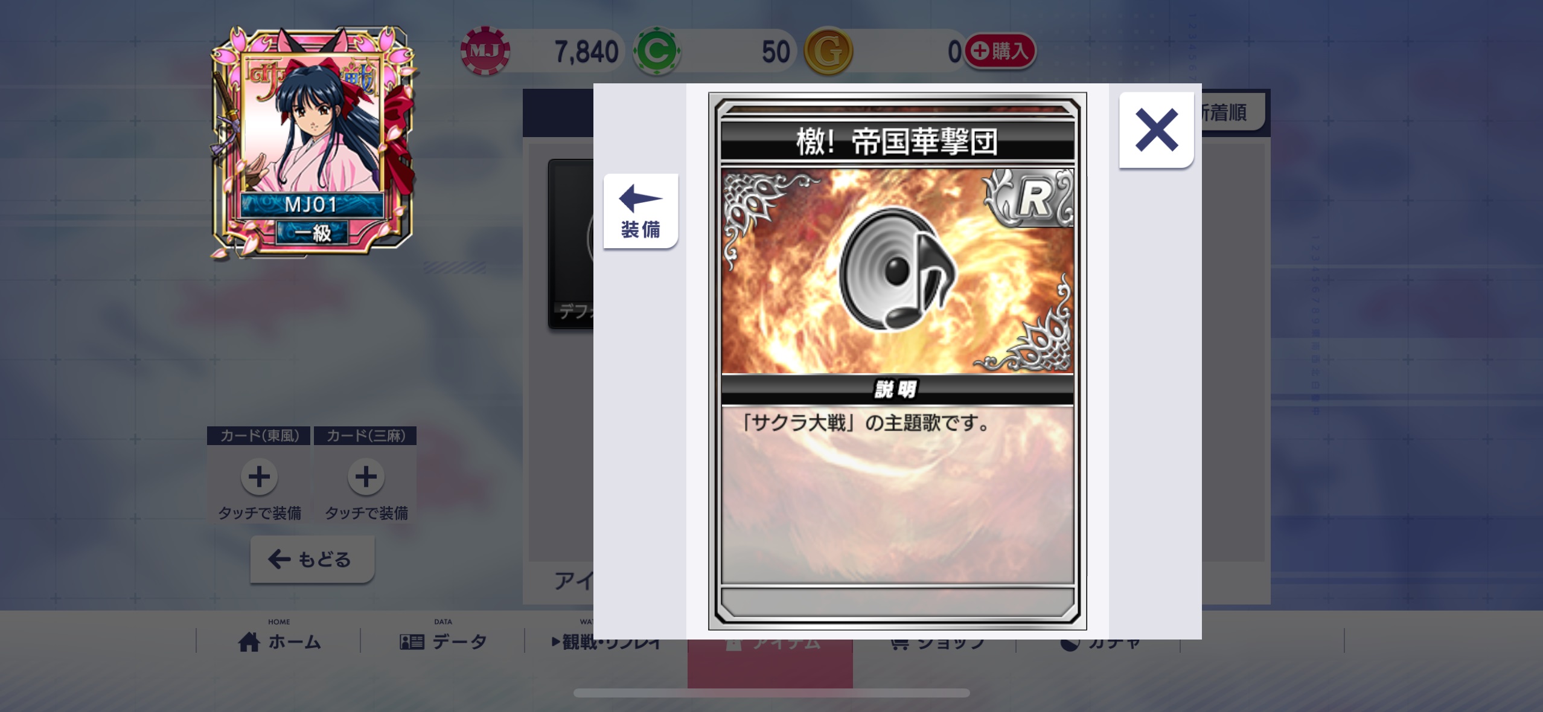Tap the Sakura MJ01 profile card
Image resolution: width=1543 pixels, height=712 pixels.
pyautogui.click(x=313, y=143)
